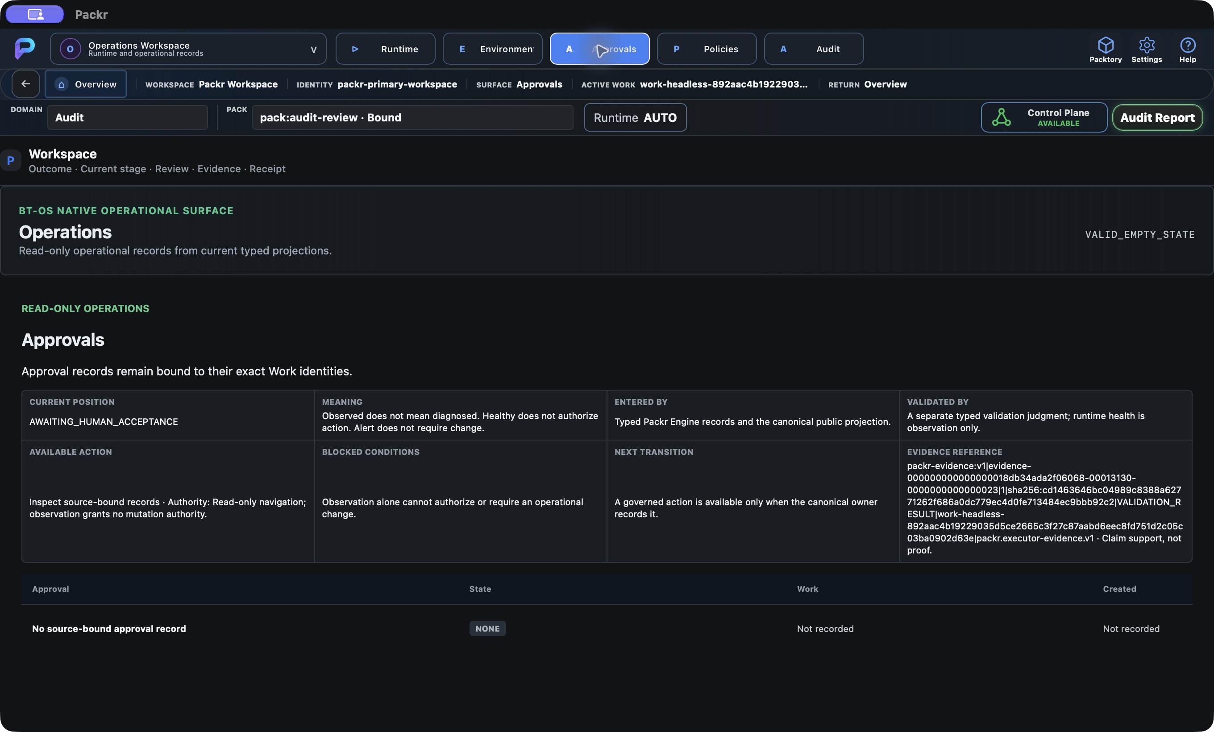Click the State column header

point(480,589)
